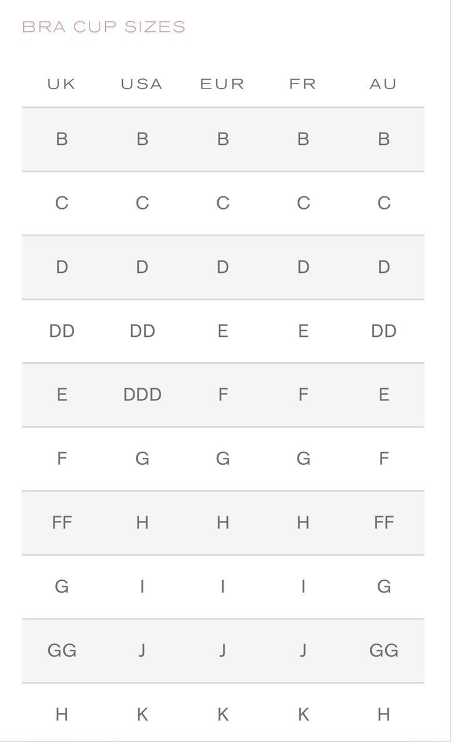
Task: Click the I cell in EUR column
Action: [x=222, y=586]
